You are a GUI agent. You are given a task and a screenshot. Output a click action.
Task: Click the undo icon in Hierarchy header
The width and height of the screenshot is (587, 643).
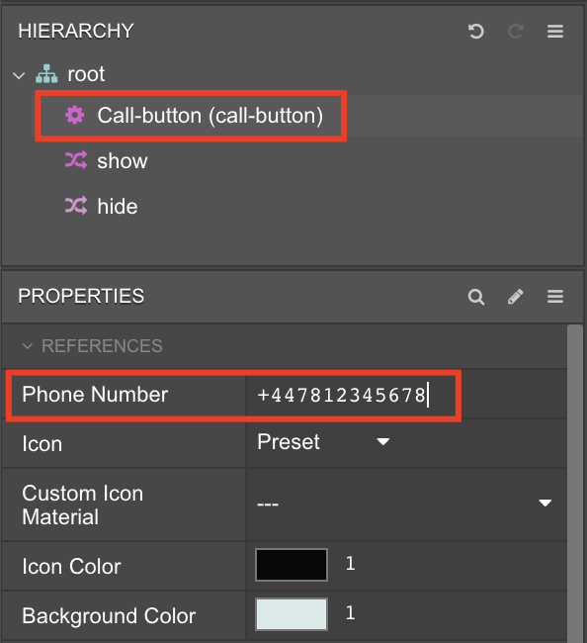click(x=476, y=32)
